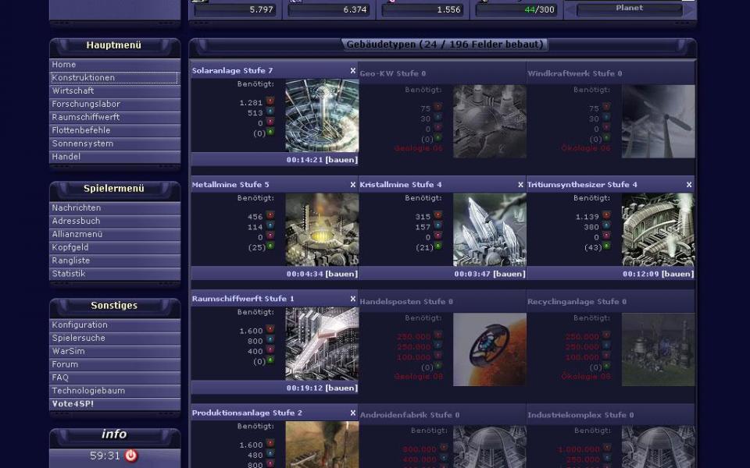Click the resource icon next to 315 in Kristallmine

point(438,215)
